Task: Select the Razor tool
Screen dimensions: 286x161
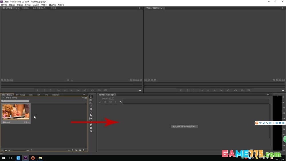Action: (x=91, y=116)
